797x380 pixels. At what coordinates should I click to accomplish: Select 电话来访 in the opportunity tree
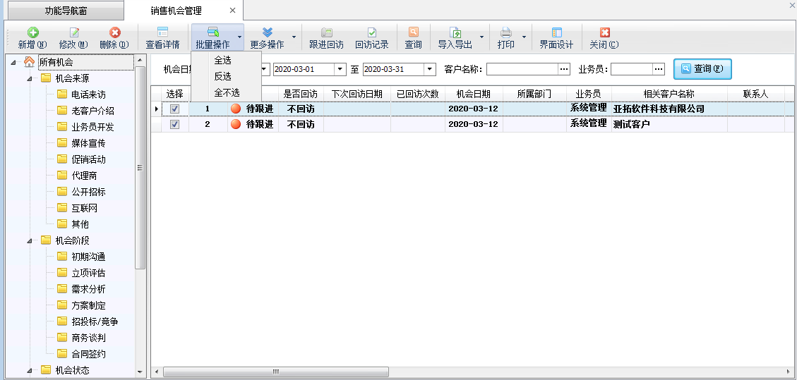pyautogui.click(x=88, y=94)
